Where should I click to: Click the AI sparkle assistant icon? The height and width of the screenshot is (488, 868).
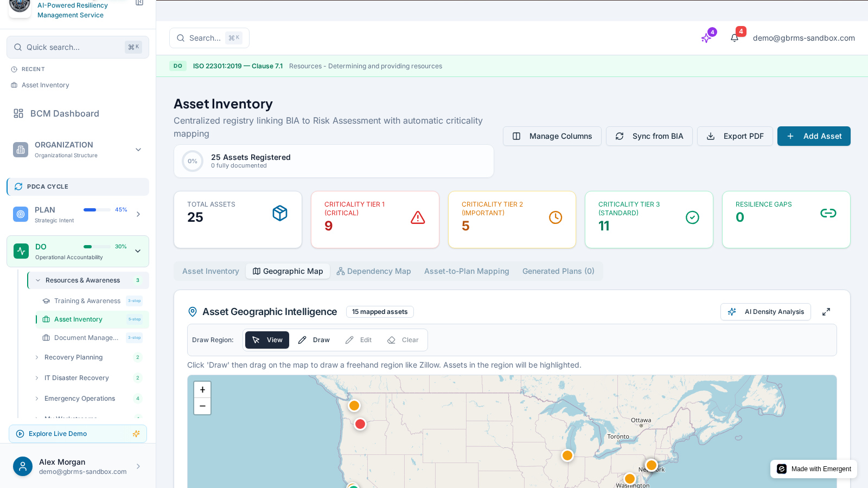[x=706, y=38]
